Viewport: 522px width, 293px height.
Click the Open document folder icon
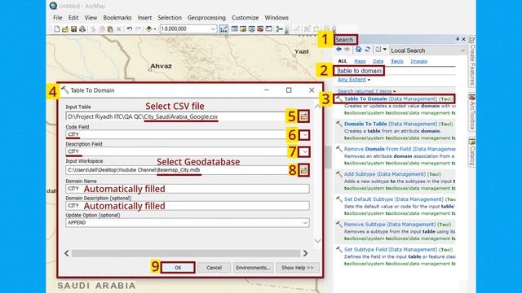[x=65, y=29]
